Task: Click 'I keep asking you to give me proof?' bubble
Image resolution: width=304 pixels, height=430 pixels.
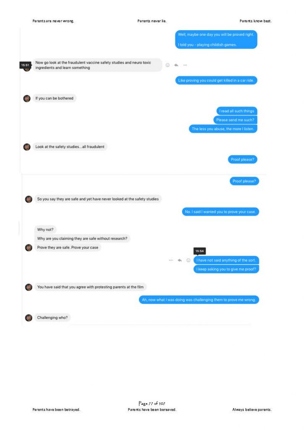Action: pyautogui.click(x=226, y=269)
